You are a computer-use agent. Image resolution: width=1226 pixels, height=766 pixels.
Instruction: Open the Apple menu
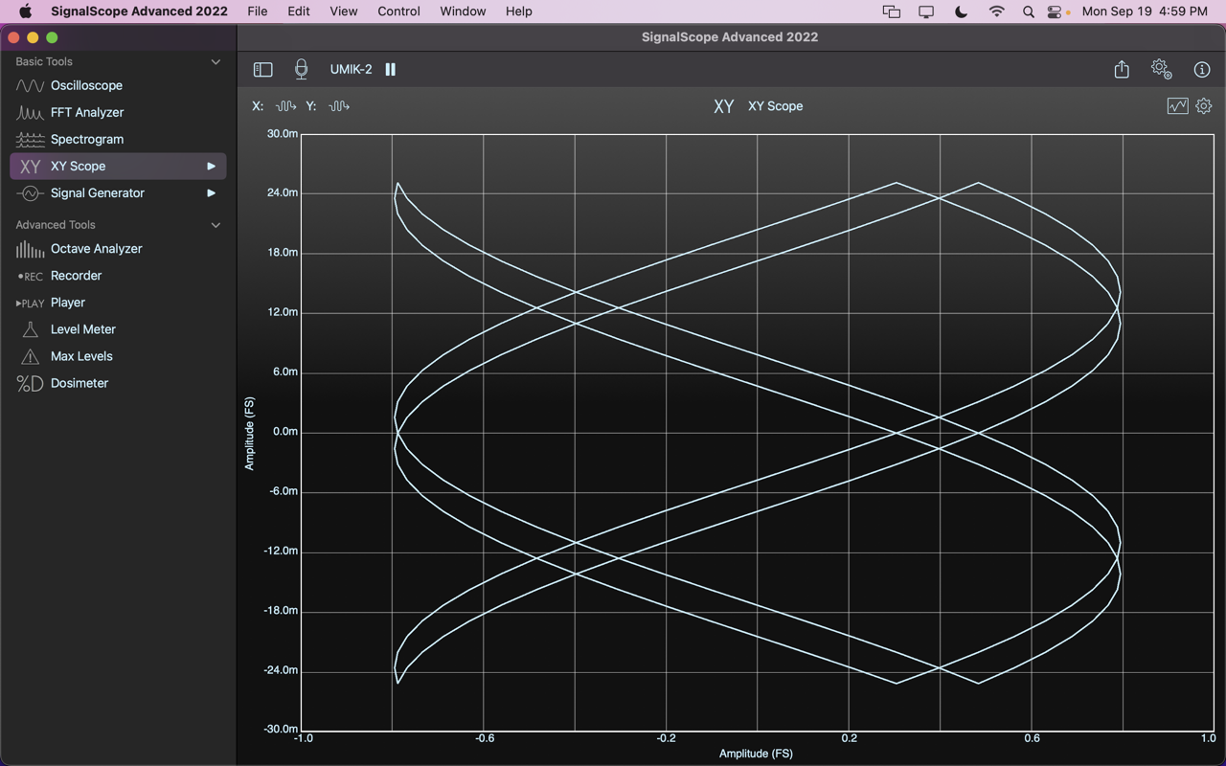pos(25,11)
